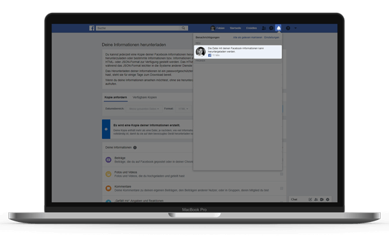Viewport: 389px width, 236px height.
Task: Select the Kopie anfordern tab
Action: click(x=115, y=98)
